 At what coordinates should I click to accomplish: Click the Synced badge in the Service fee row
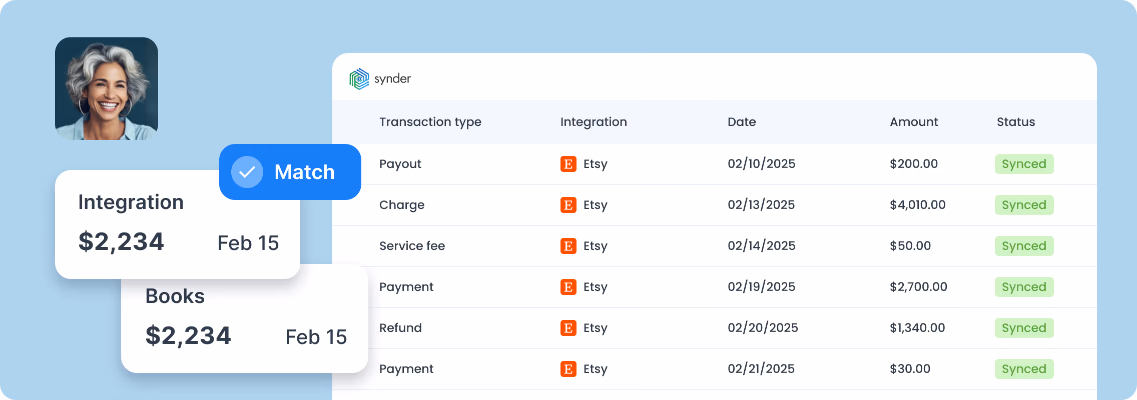click(x=1024, y=246)
